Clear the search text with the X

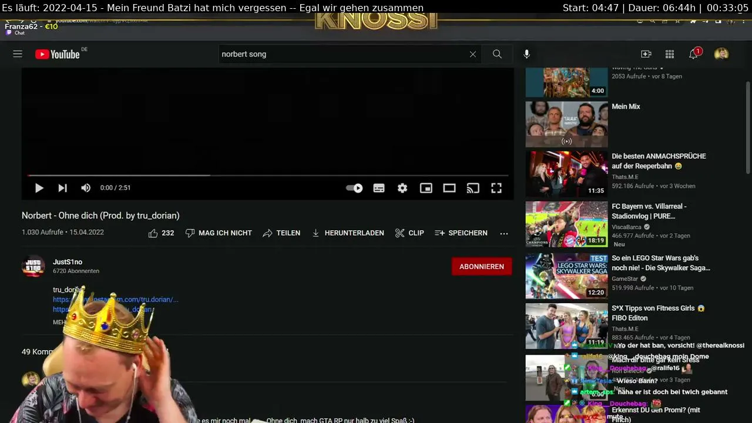(x=473, y=54)
